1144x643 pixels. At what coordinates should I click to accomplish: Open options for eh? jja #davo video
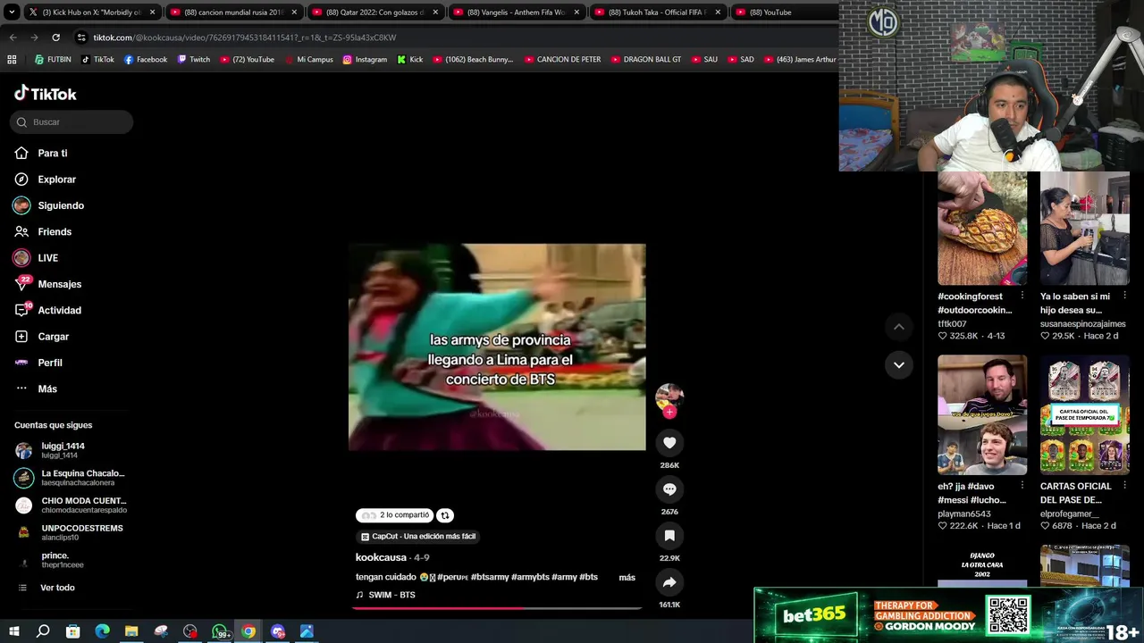pos(1022,486)
